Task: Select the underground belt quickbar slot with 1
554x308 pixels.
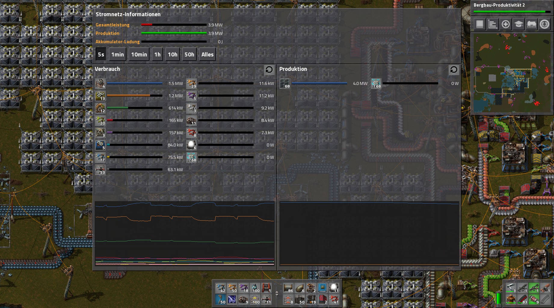Action: [x=266, y=288]
